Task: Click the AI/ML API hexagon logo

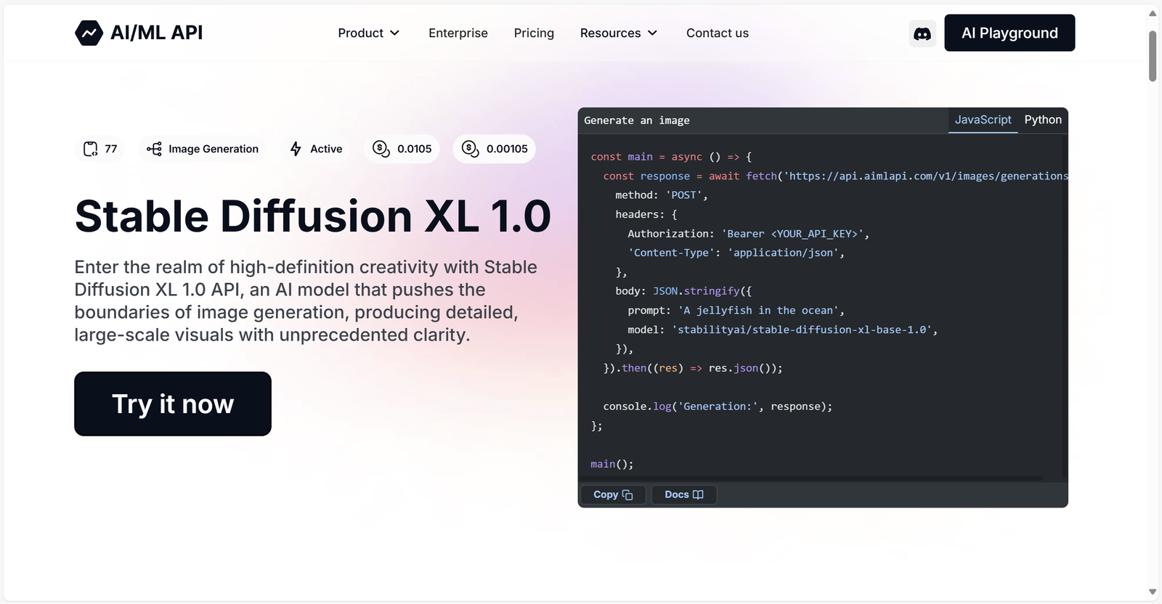Action: 89,33
